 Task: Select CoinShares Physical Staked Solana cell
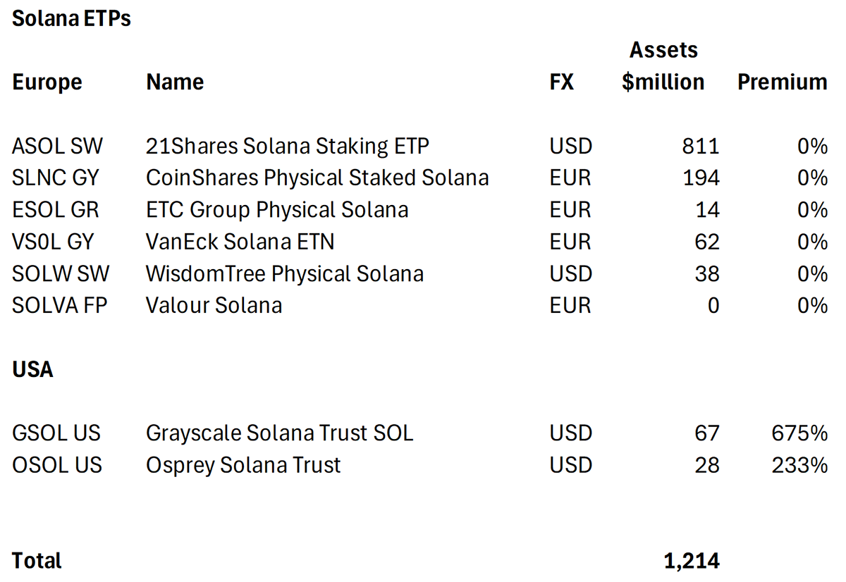317,178
